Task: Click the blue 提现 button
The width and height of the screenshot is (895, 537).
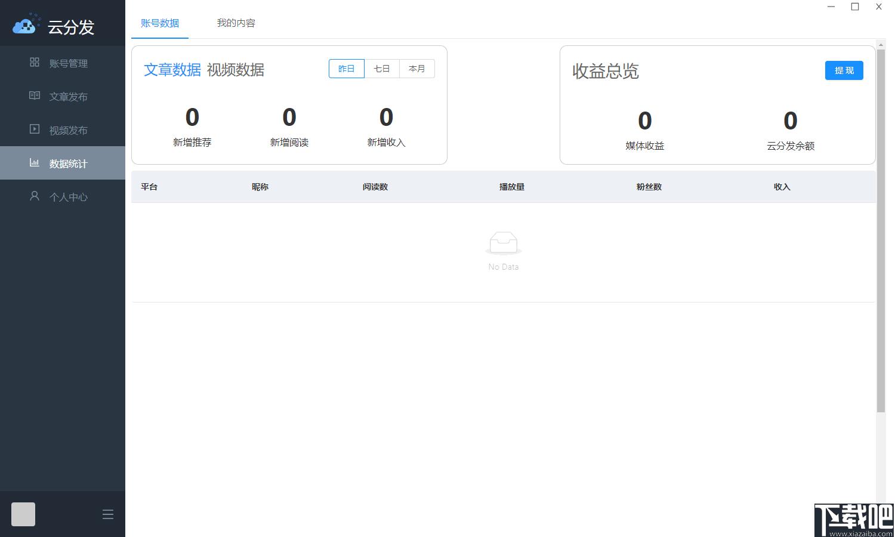Action: (844, 70)
